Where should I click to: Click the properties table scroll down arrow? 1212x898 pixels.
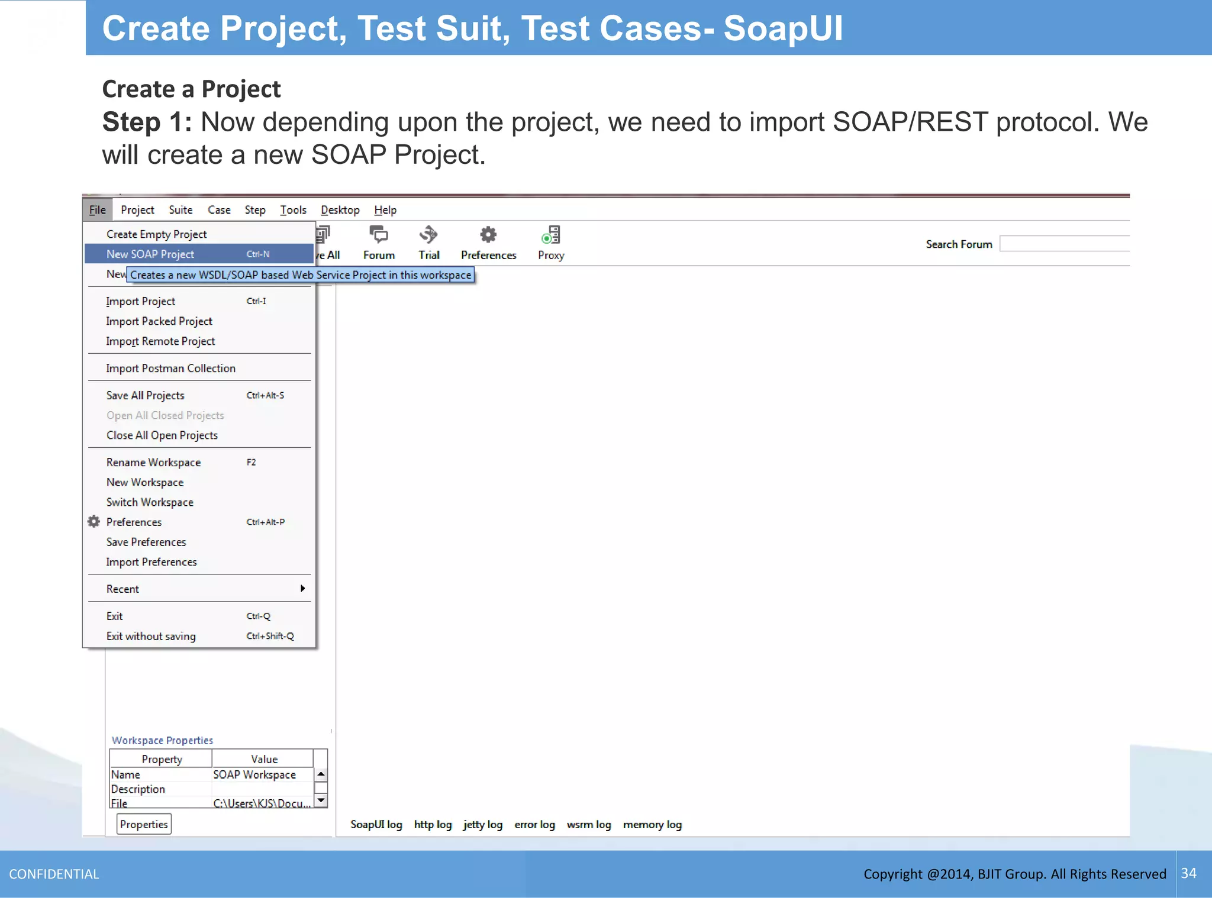tap(321, 800)
